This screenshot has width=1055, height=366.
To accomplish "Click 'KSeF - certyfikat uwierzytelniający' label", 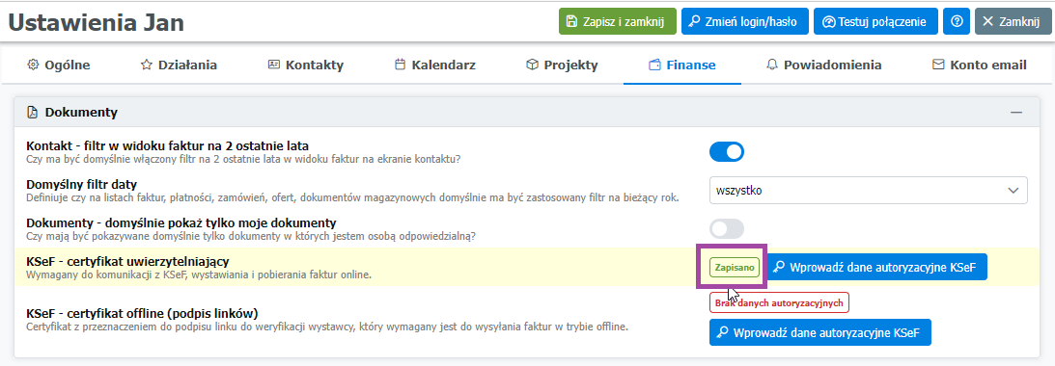I will click(x=127, y=261).
